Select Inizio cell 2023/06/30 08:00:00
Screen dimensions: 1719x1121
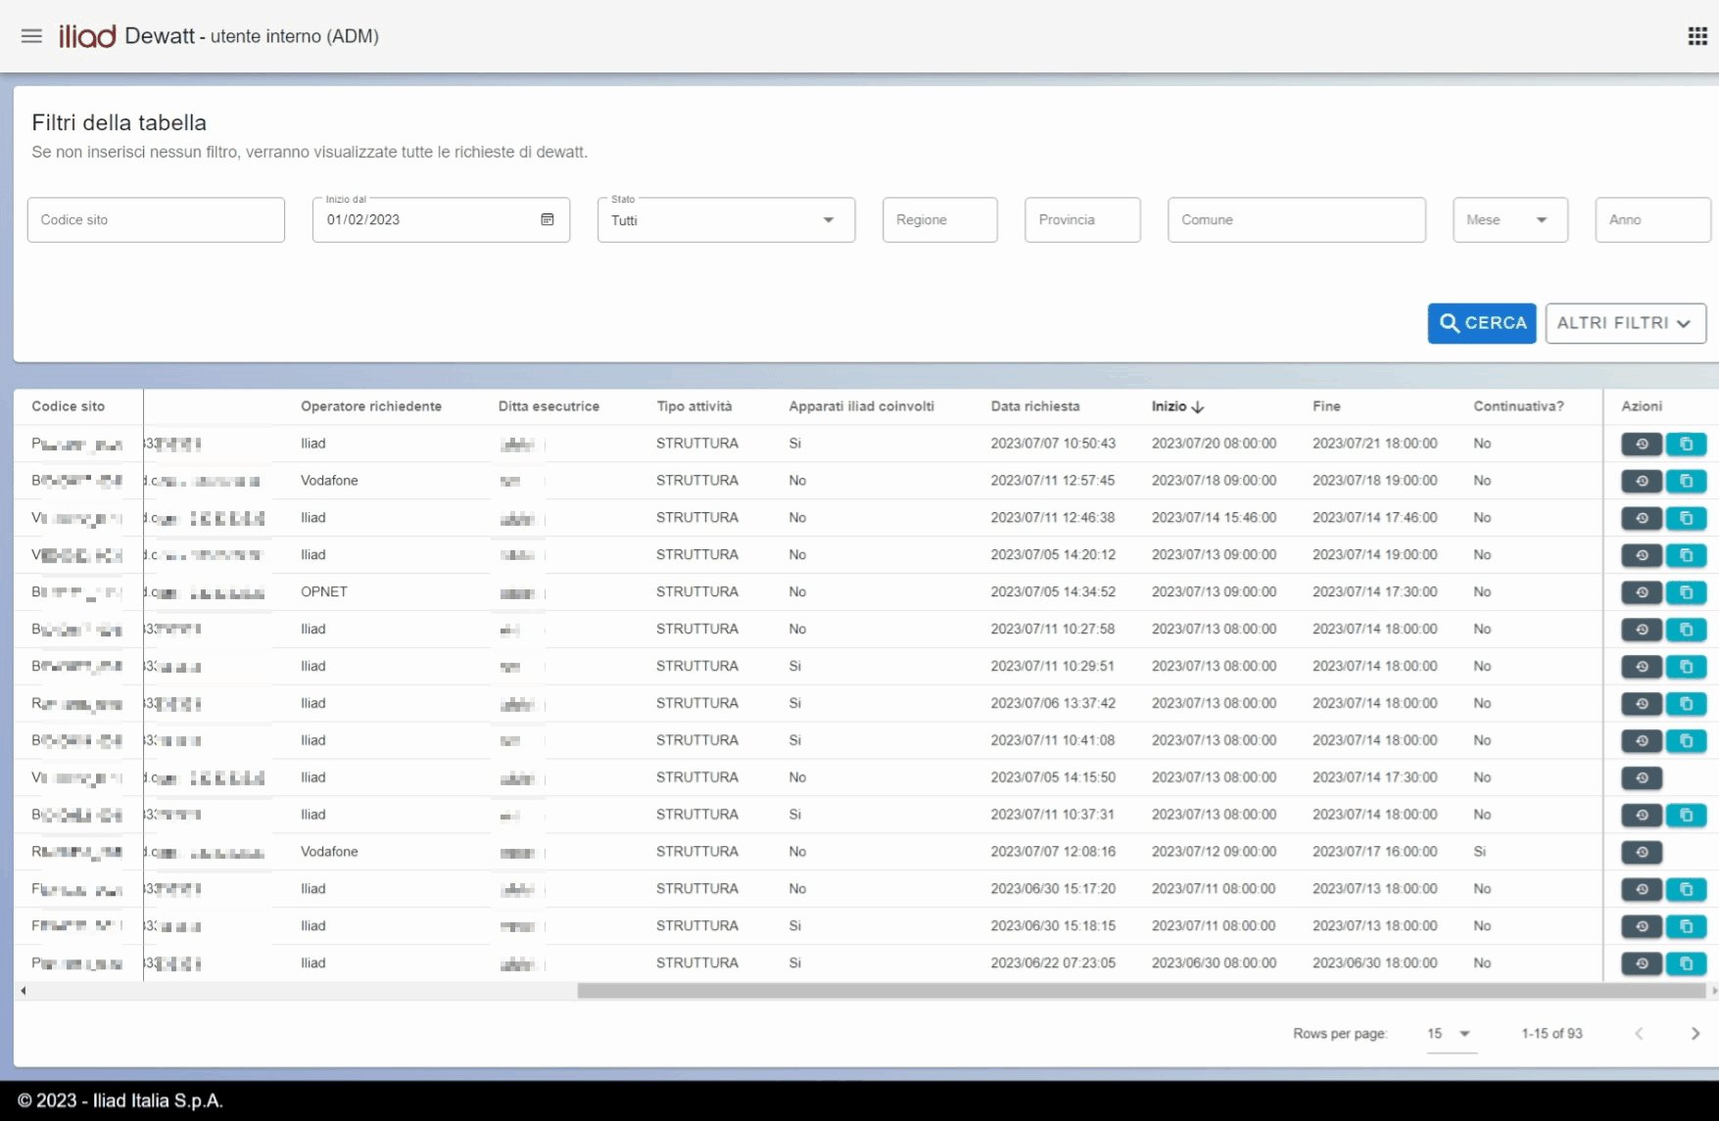tap(1214, 963)
